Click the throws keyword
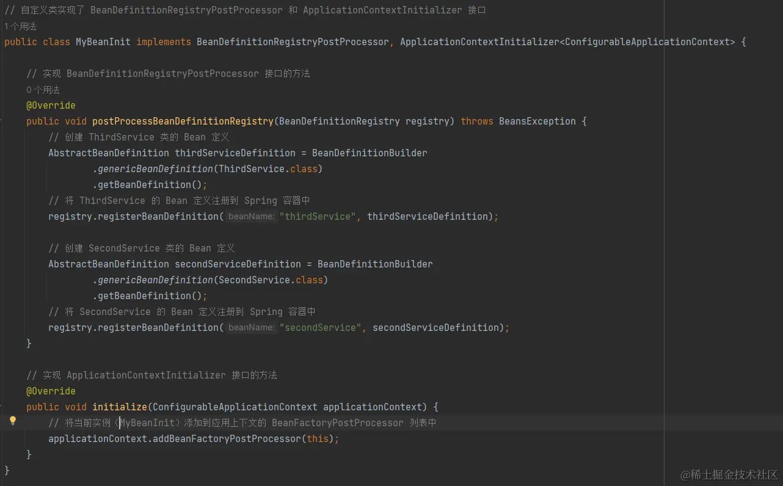783x486 pixels. 477,121
